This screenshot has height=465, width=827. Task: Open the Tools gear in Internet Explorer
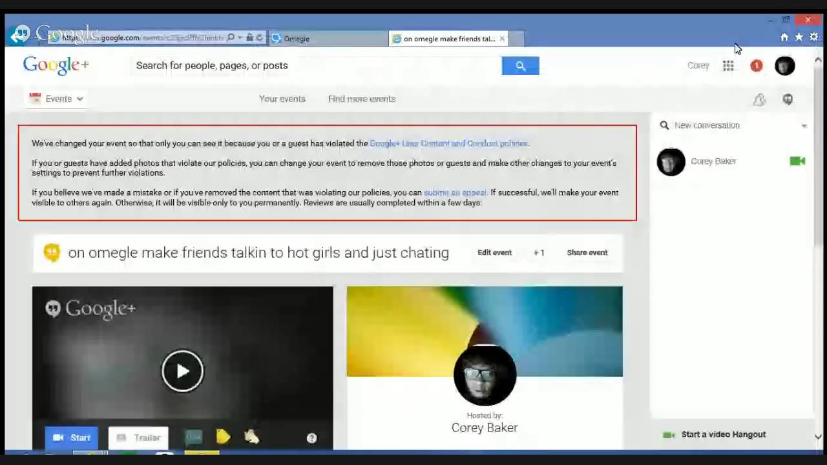coord(814,37)
